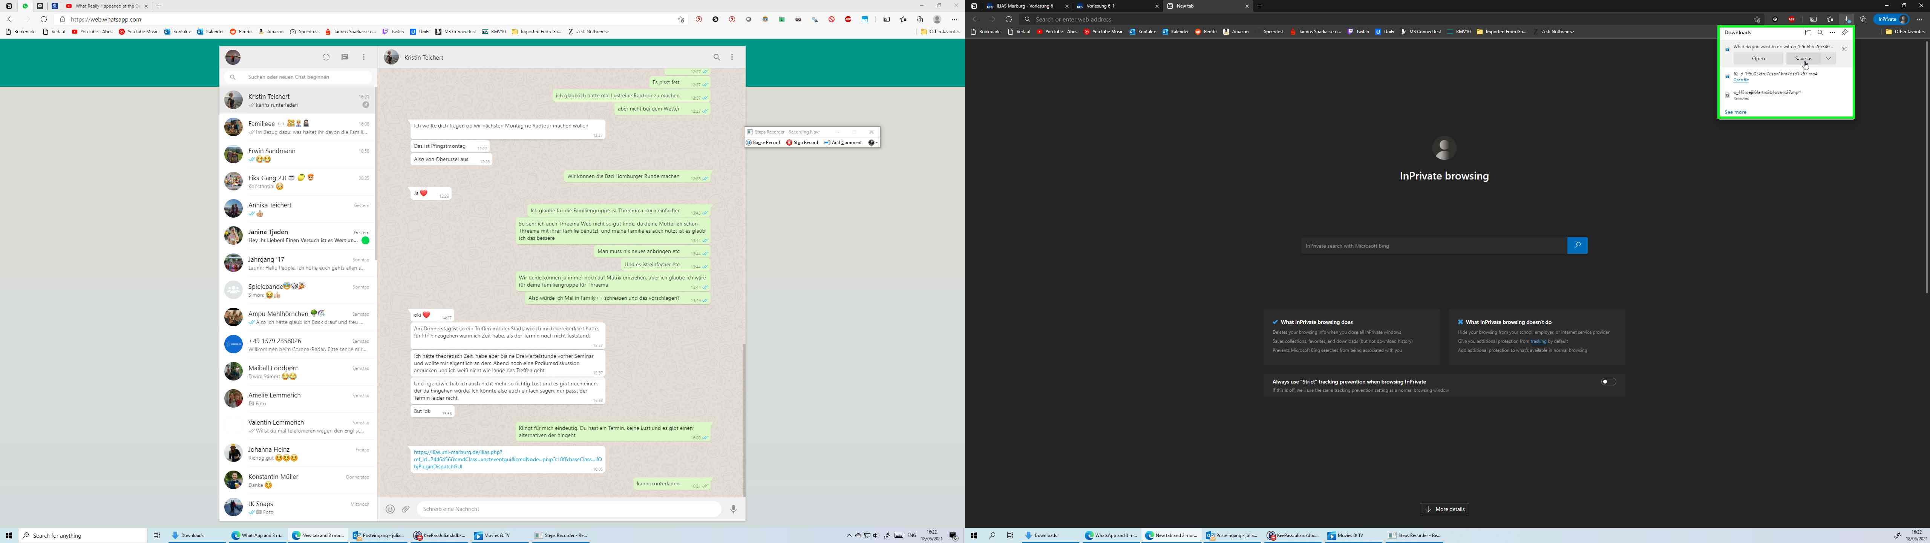The image size is (1930, 543).
Task: Click the attachment paperclip icon
Action: pyautogui.click(x=406, y=509)
